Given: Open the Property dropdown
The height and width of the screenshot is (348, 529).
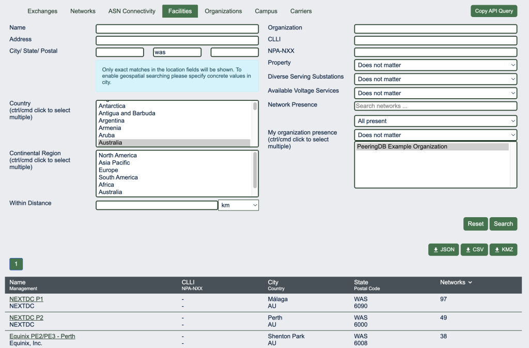Looking at the screenshot, I should pyautogui.click(x=435, y=65).
